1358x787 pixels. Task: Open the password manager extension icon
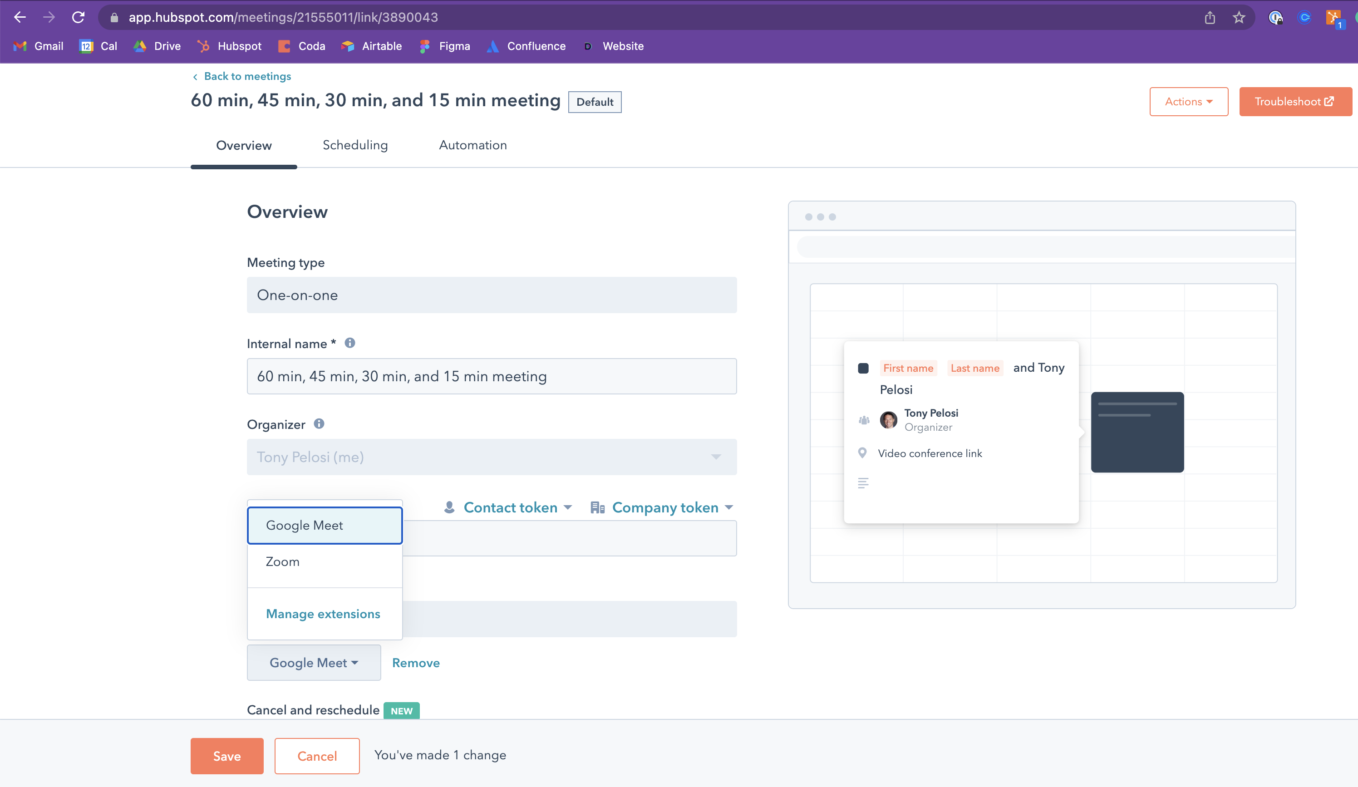click(1275, 18)
